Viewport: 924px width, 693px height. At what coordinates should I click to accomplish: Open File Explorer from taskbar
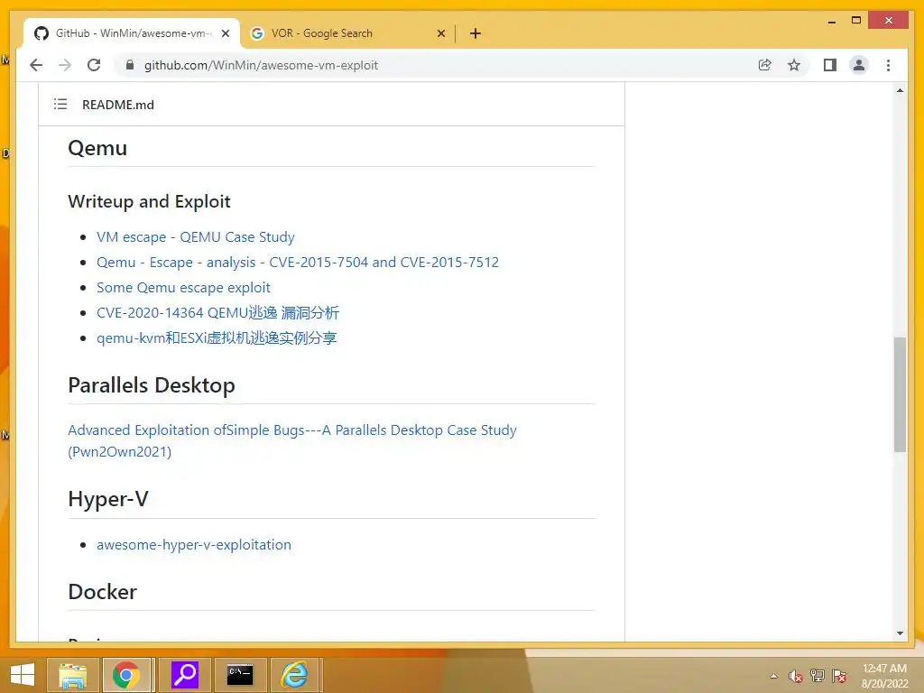(x=72, y=675)
